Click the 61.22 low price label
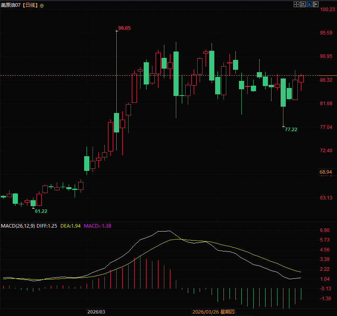337x316 pixels. click(41, 211)
